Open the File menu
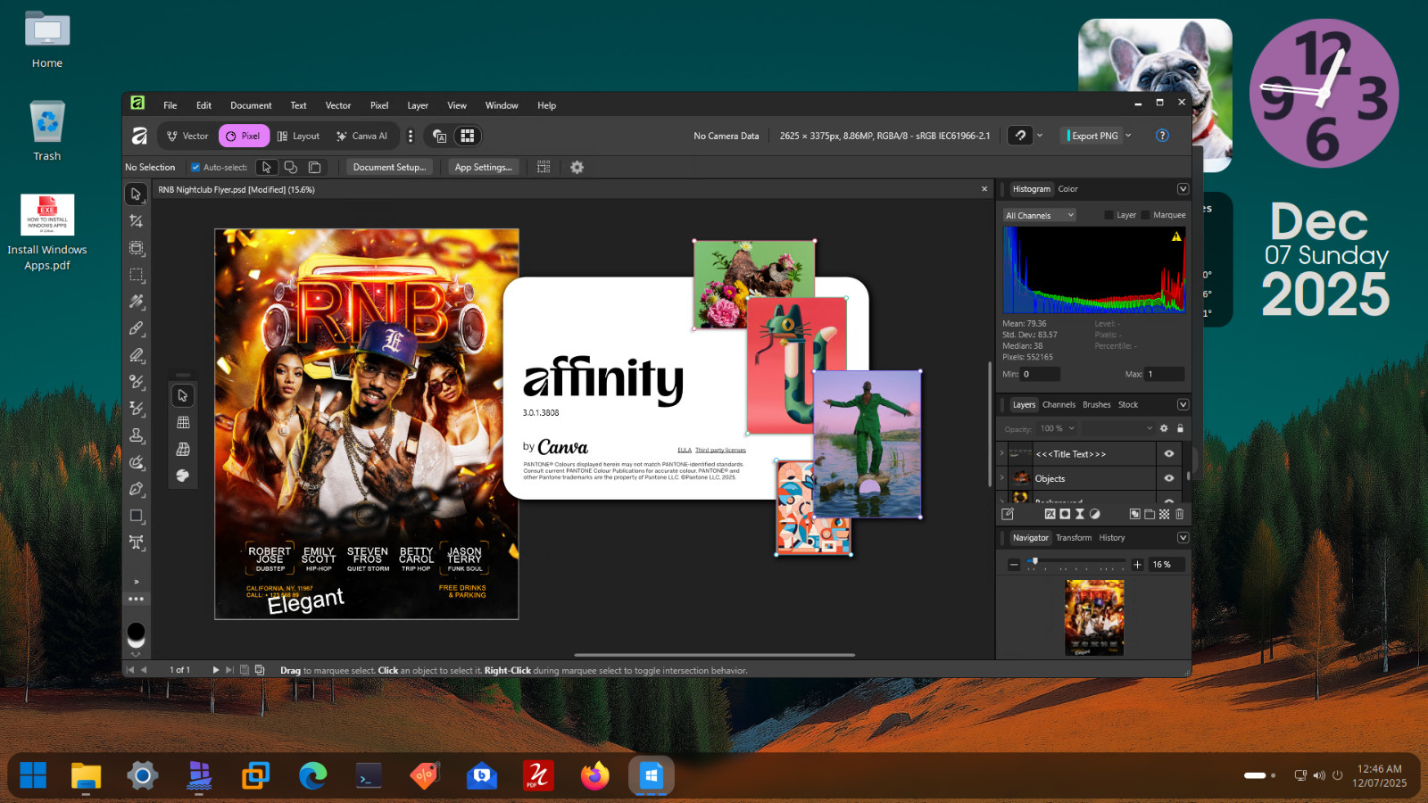 [170, 105]
